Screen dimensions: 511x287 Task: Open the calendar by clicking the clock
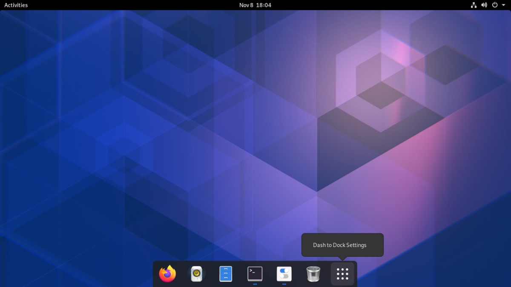tap(255, 5)
